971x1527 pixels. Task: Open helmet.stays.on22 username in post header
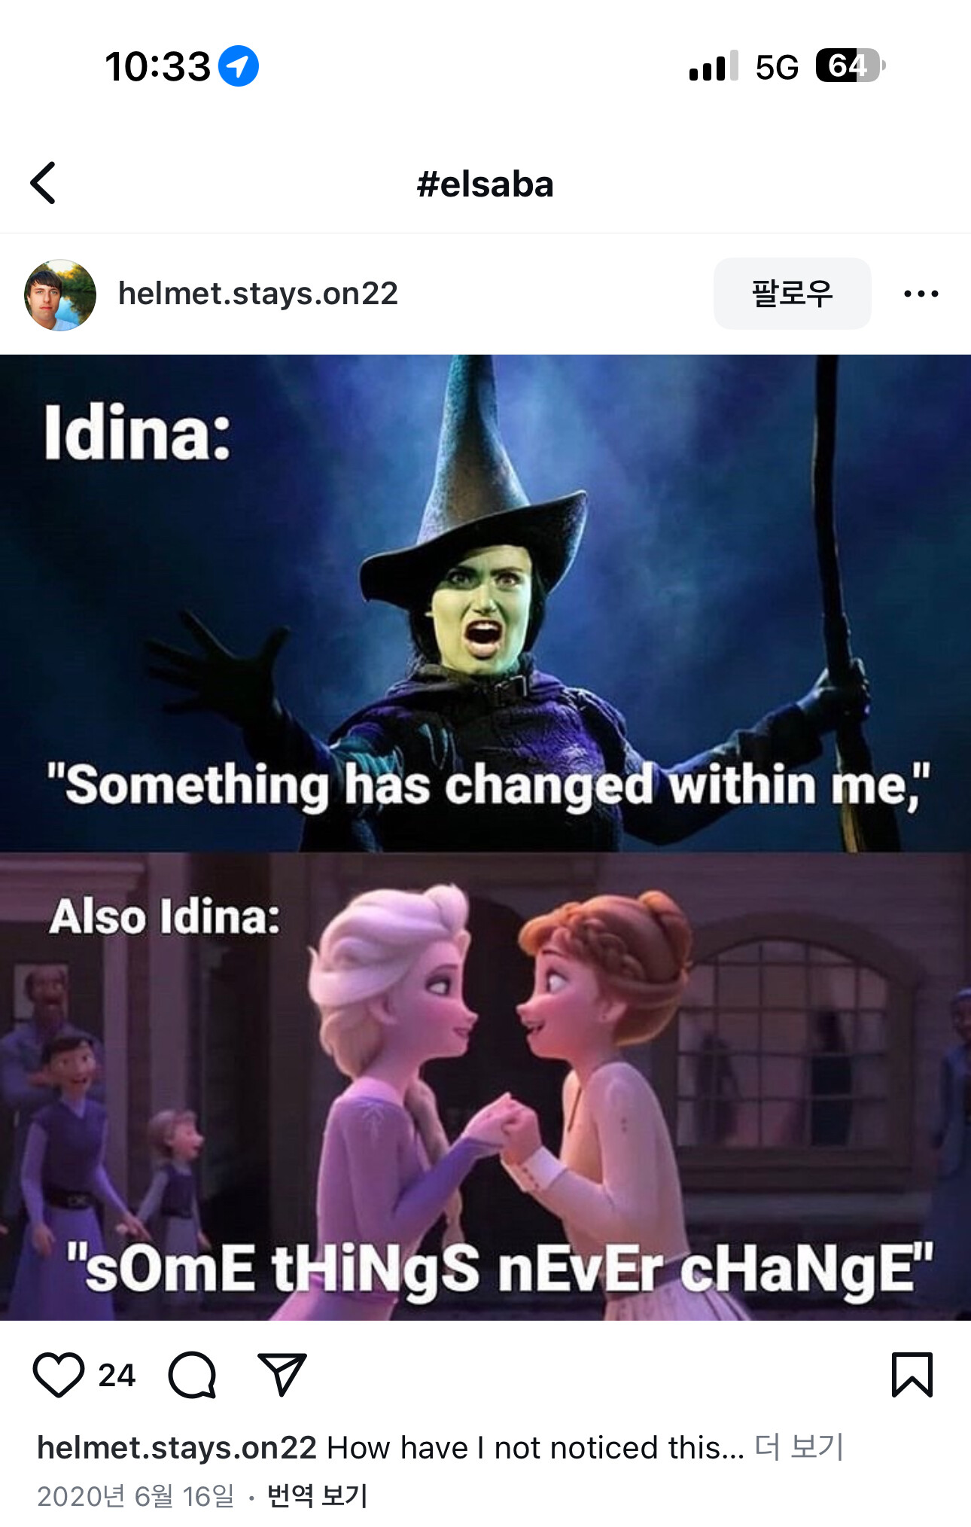pos(258,294)
